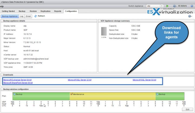Click the host value esxi6-01.lab.local
Screen dimensions: 195x113
(x=31, y=51)
